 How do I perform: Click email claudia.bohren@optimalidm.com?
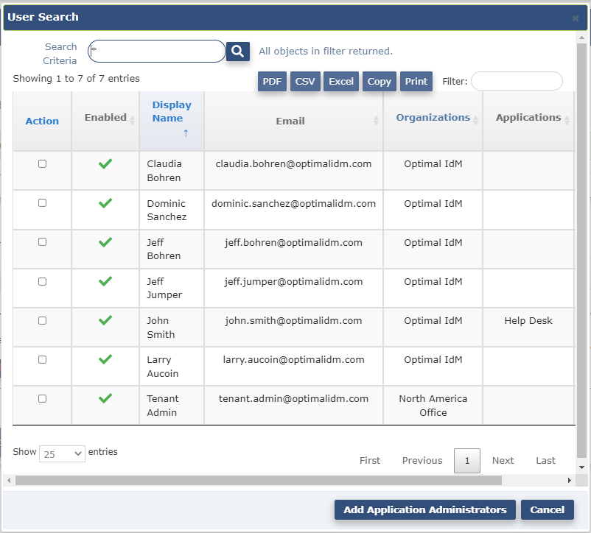tap(293, 163)
